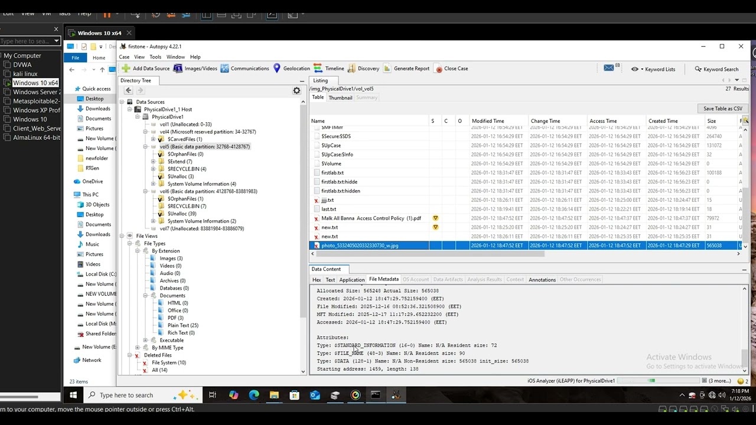The height and width of the screenshot is (425, 756).
Task: Open the Case menu
Action: pos(124,57)
